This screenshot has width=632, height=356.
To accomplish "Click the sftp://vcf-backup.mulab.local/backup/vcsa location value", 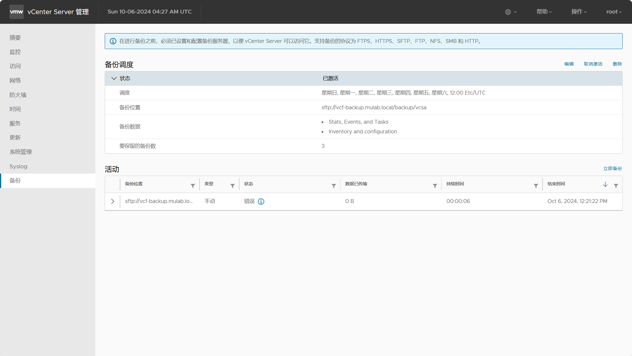I will click(374, 108).
